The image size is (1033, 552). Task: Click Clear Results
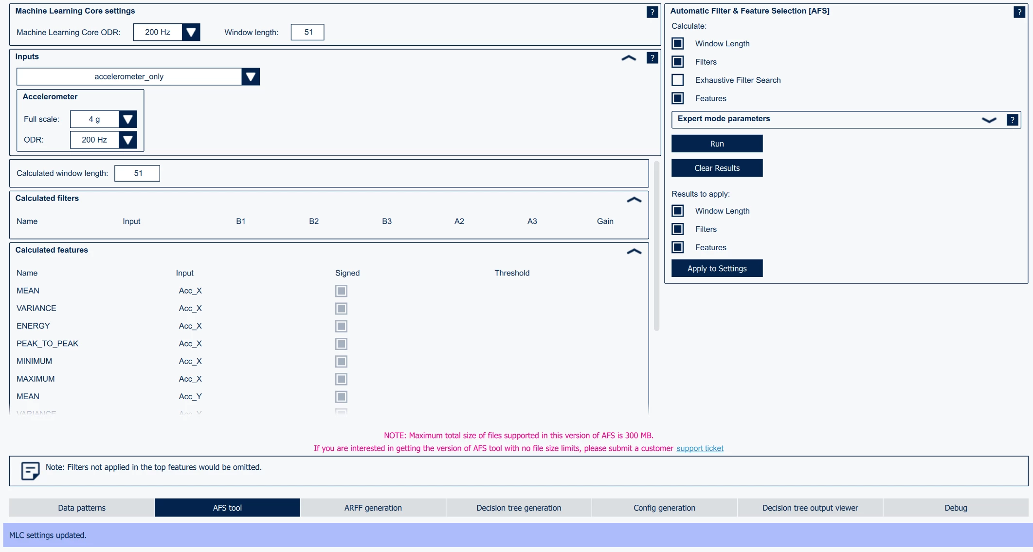point(717,168)
